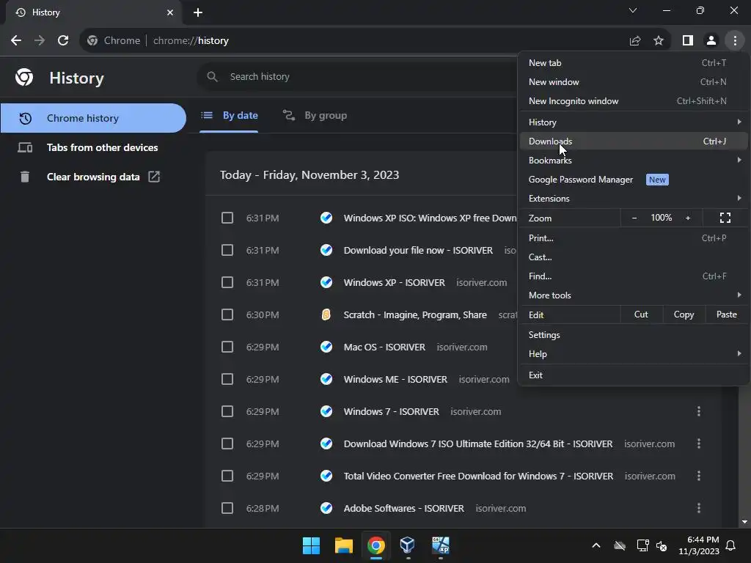Screen dimensions: 751x563
Task: Open VirtualBox from the taskbar
Action: point(408,545)
